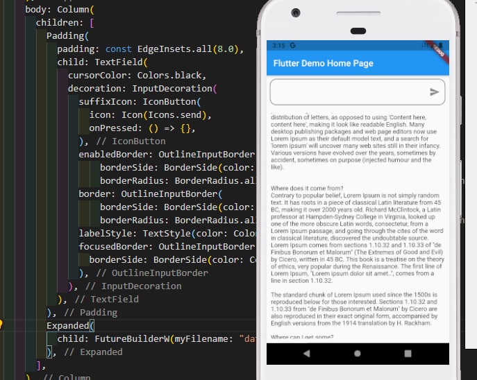
Task: Click the 'The standard chunk of Lorem Ipsum' paragraph
Action: [354, 309]
